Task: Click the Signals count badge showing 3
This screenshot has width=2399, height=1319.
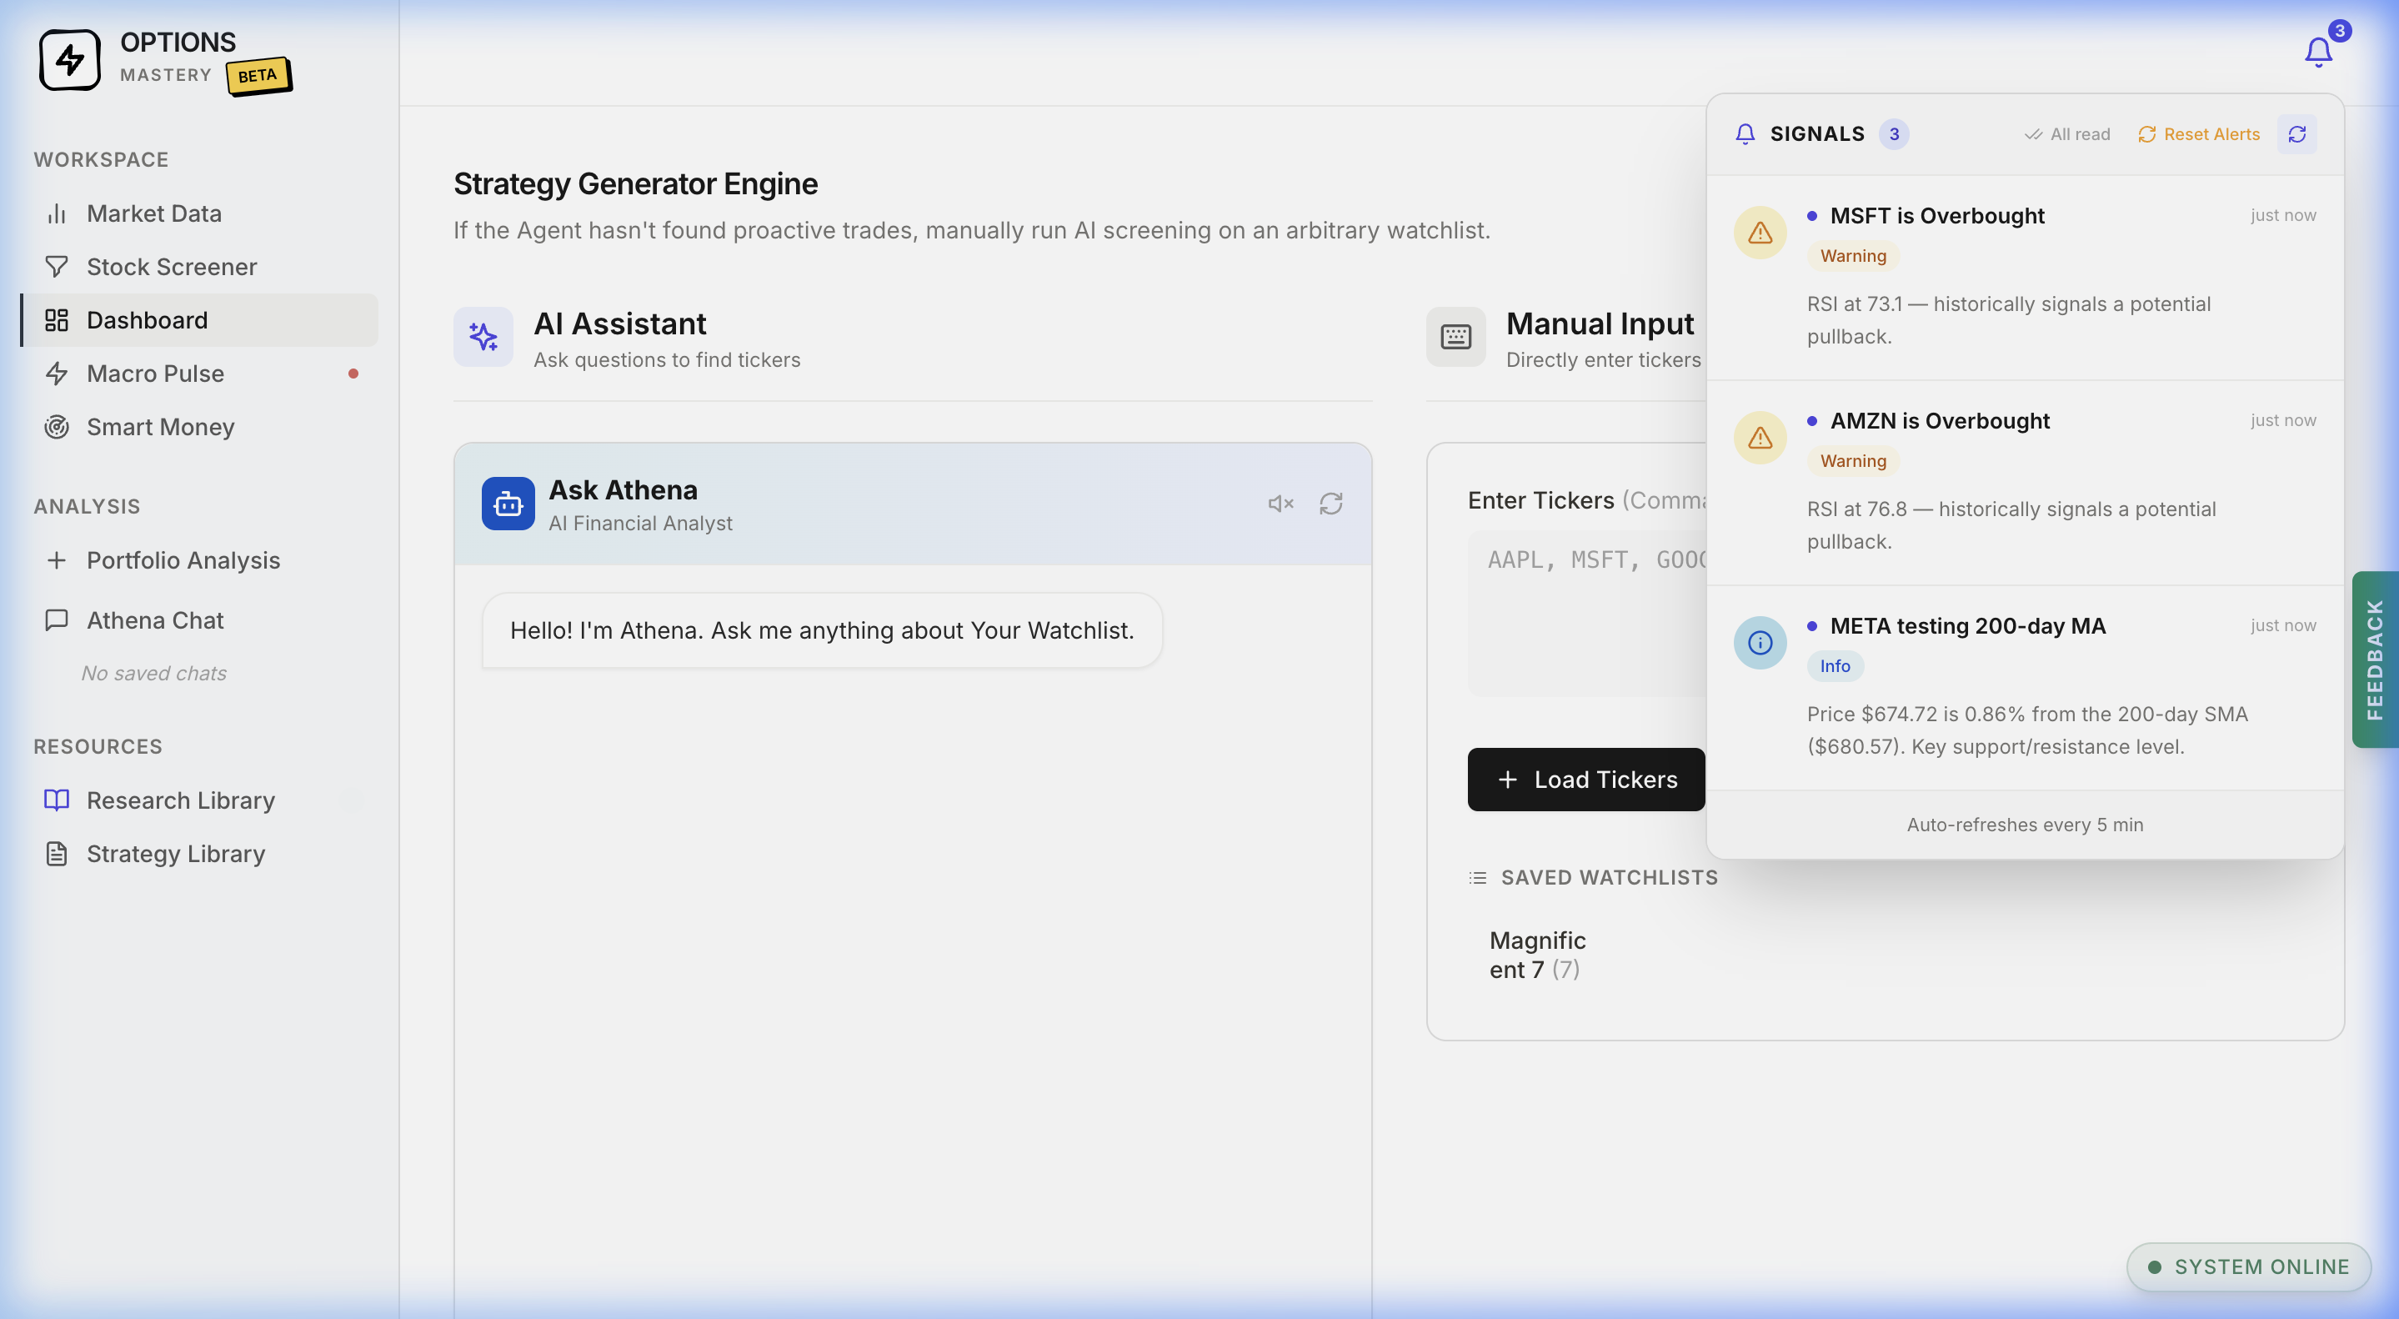Action: tap(1893, 134)
